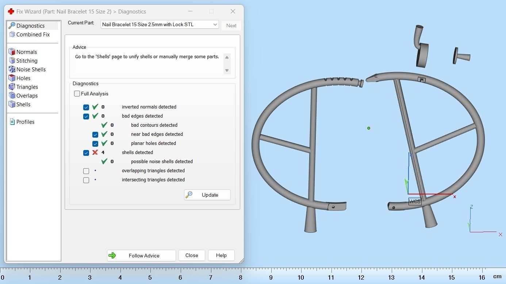The width and height of the screenshot is (506, 284).
Task: Click the Holes page icon
Action: pos(12,78)
